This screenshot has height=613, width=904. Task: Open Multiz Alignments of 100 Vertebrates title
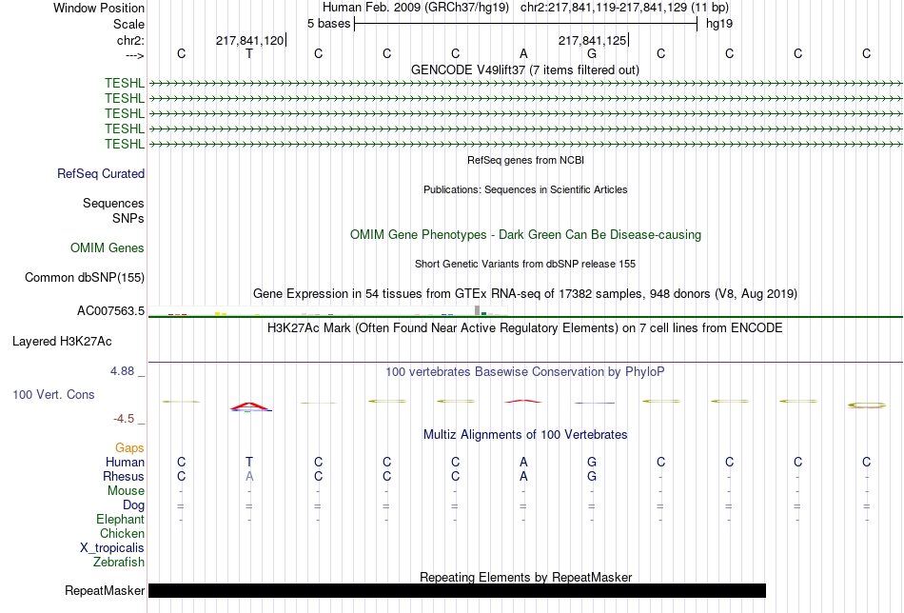click(x=525, y=435)
